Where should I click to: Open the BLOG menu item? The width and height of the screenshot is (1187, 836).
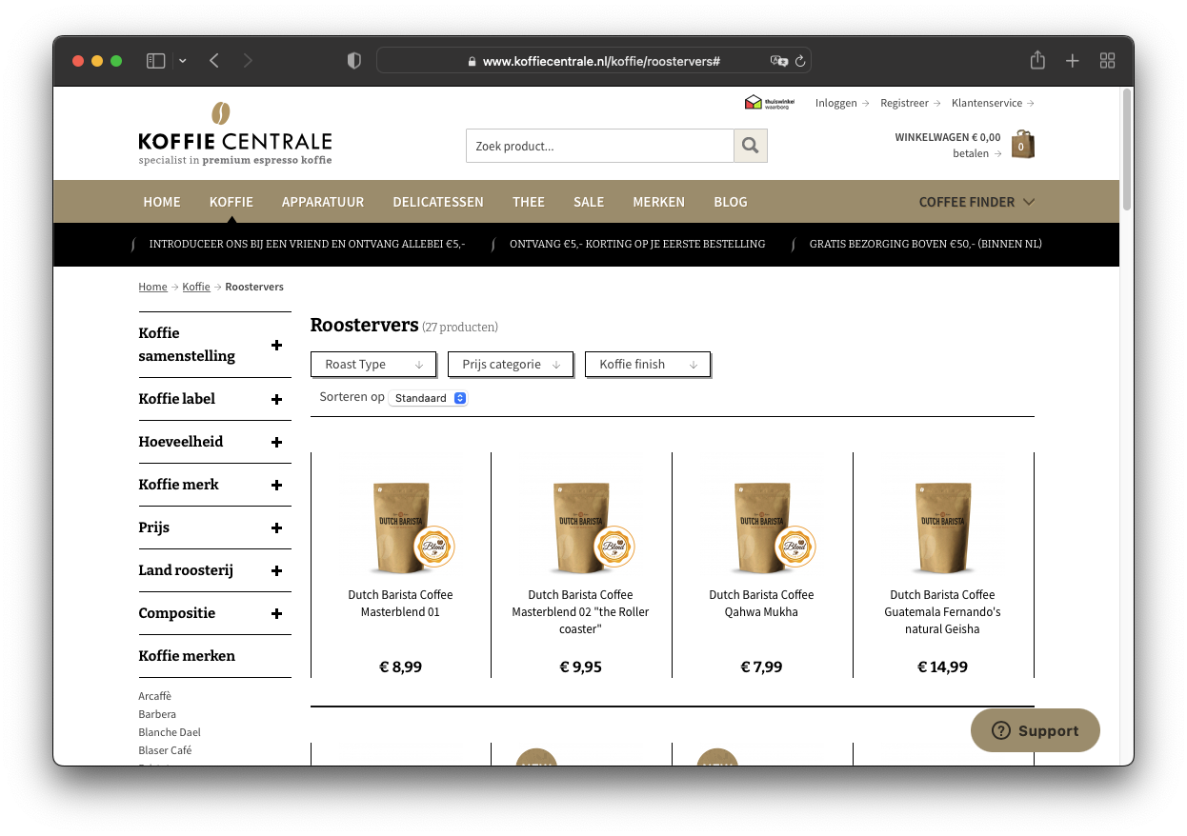(731, 202)
